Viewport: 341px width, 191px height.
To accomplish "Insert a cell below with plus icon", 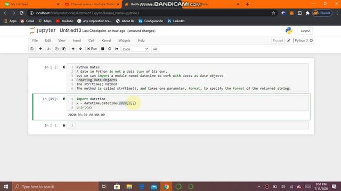I will (x=40, y=49).
